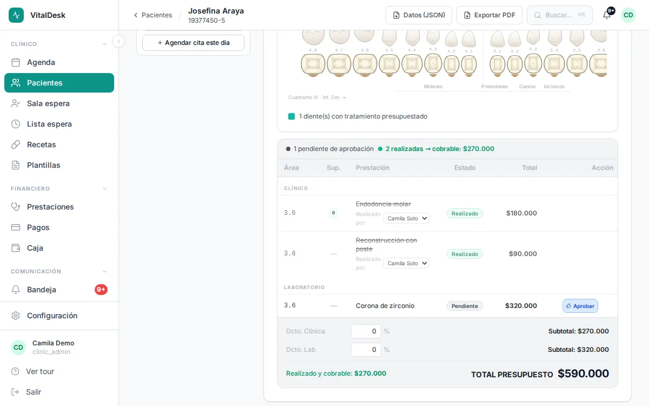Open professional dropdown for Endodoncia molar
649x406 pixels.
[x=406, y=218]
